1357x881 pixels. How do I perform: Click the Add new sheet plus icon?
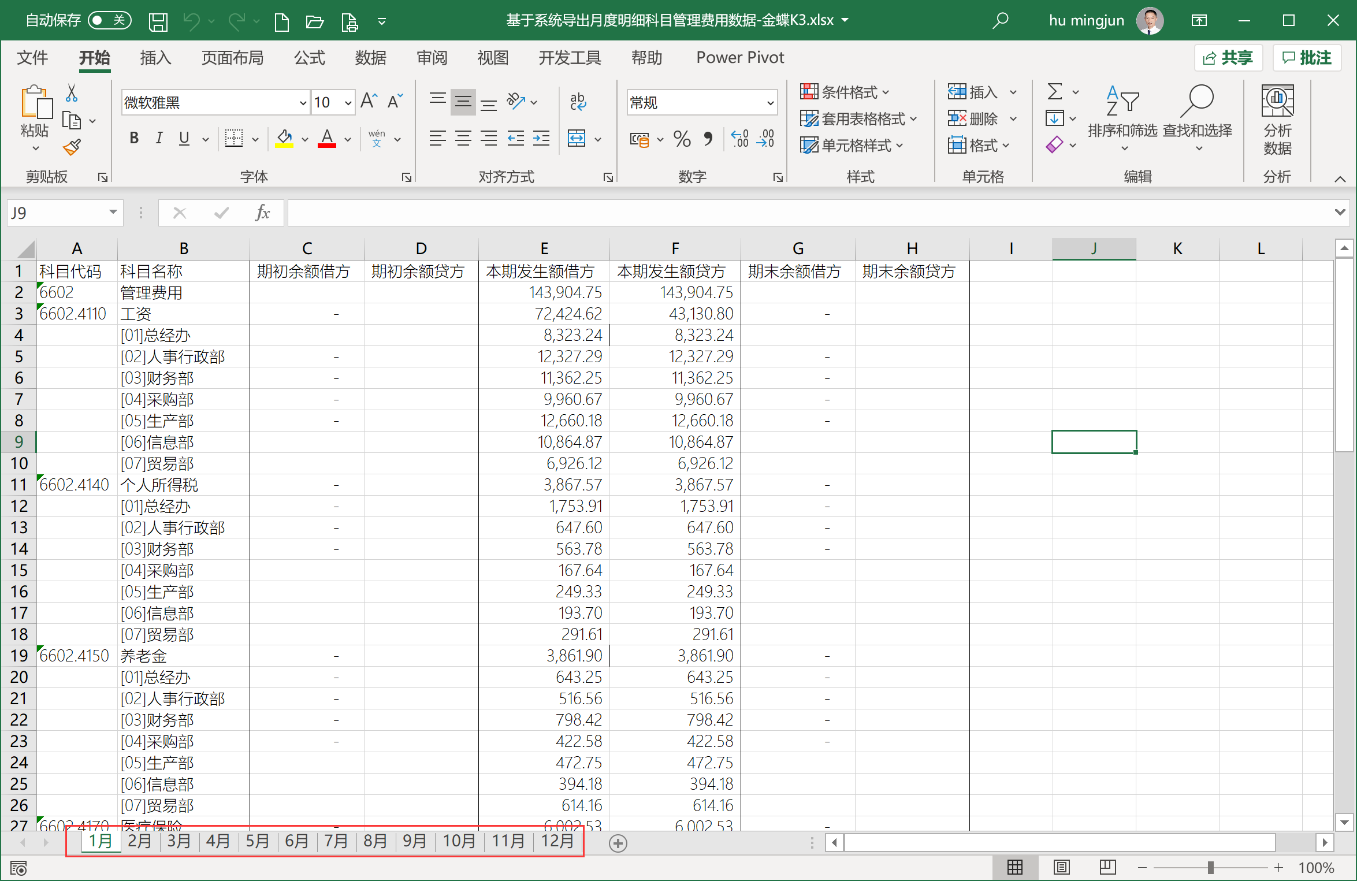point(618,843)
